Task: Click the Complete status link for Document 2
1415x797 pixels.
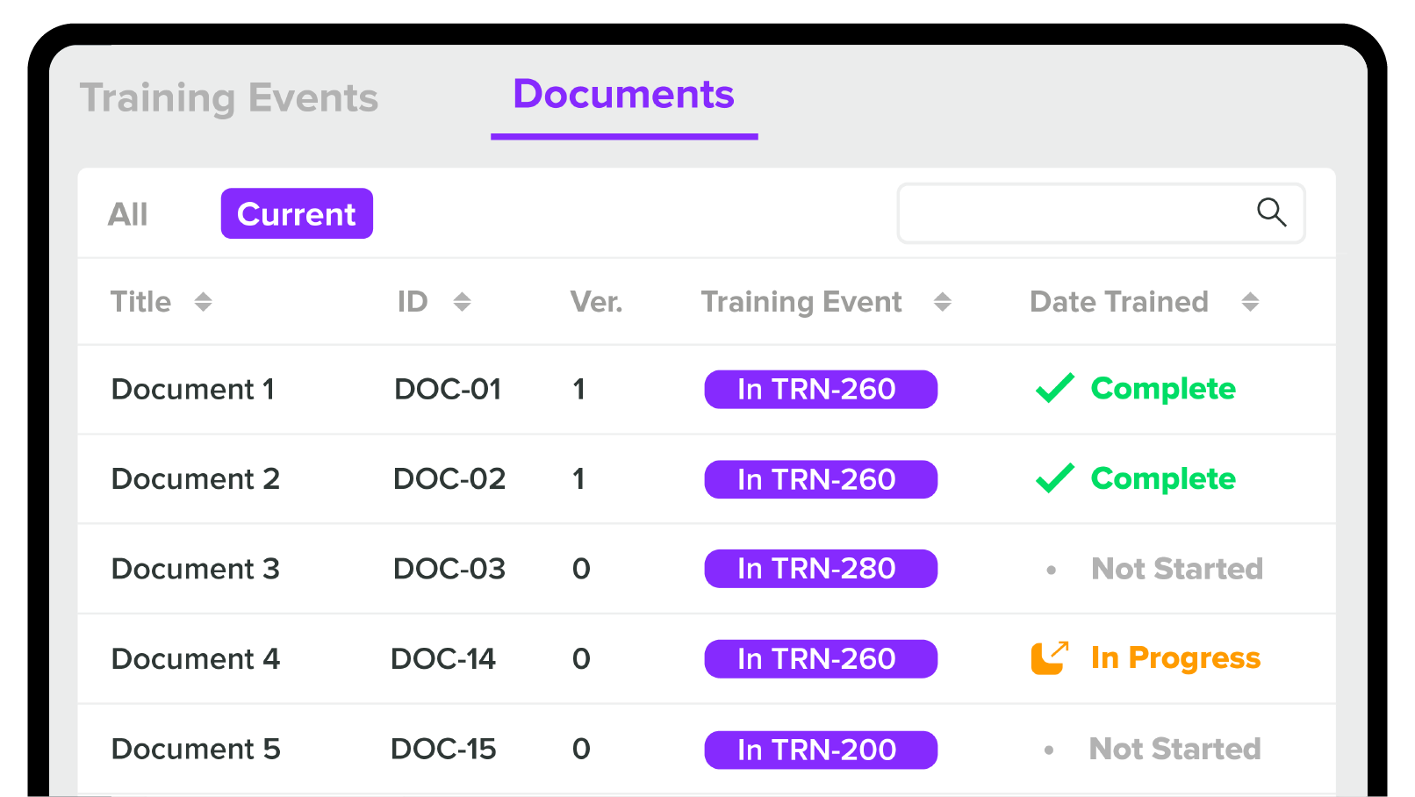Action: pos(1163,478)
